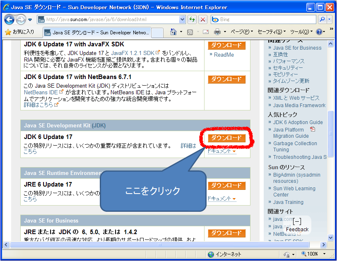
Task: Download JDK 6 Update 17 with NetBeans 6.7.1
Action: click(x=226, y=79)
